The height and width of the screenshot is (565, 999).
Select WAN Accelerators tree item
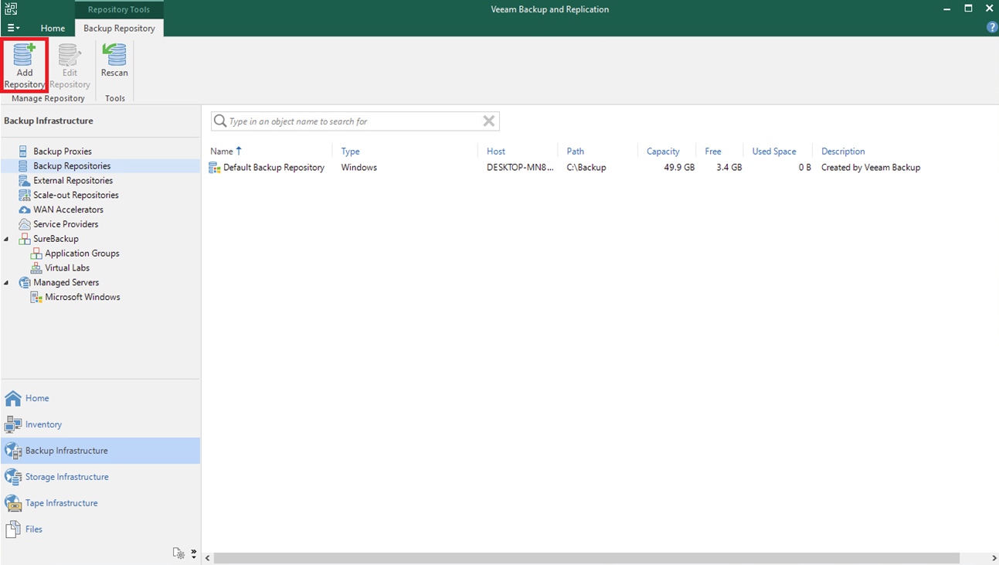coord(68,209)
